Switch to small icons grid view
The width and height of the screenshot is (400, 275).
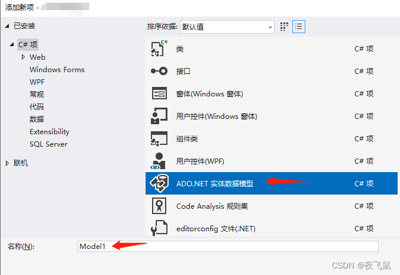pos(284,27)
